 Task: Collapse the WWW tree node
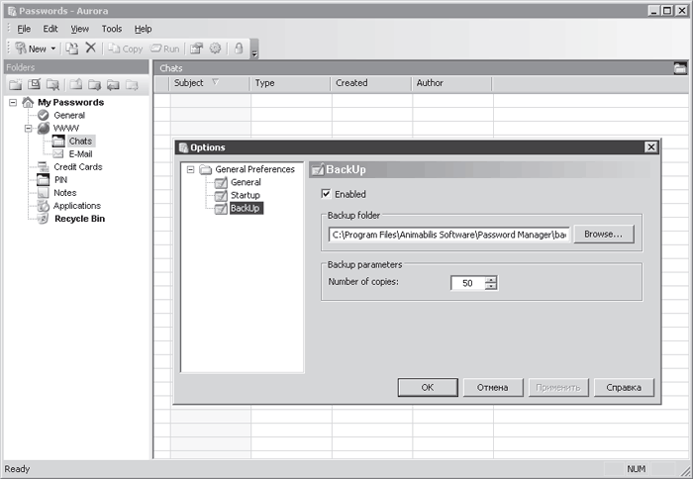coord(29,128)
